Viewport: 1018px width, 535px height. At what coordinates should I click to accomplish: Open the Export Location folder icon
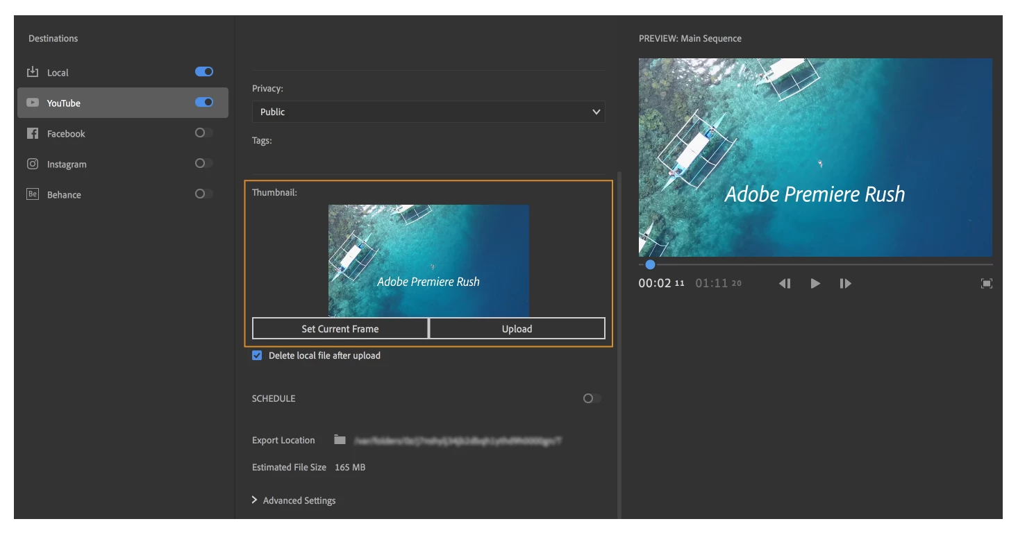tap(340, 440)
